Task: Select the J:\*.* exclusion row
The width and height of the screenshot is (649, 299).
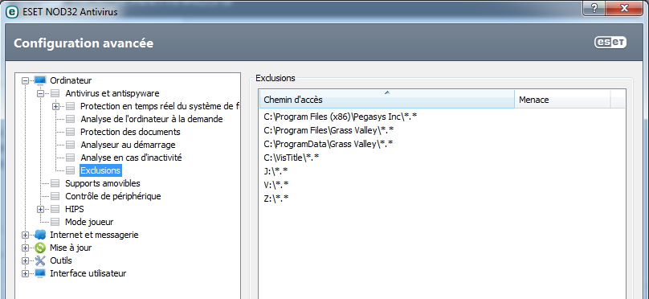Action: click(276, 171)
